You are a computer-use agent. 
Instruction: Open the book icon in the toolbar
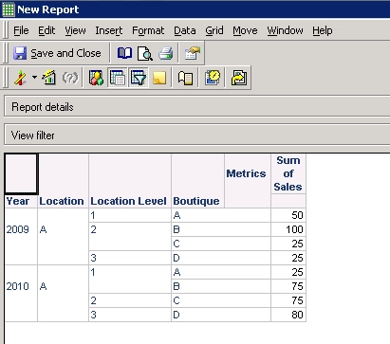(x=124, y=53)
